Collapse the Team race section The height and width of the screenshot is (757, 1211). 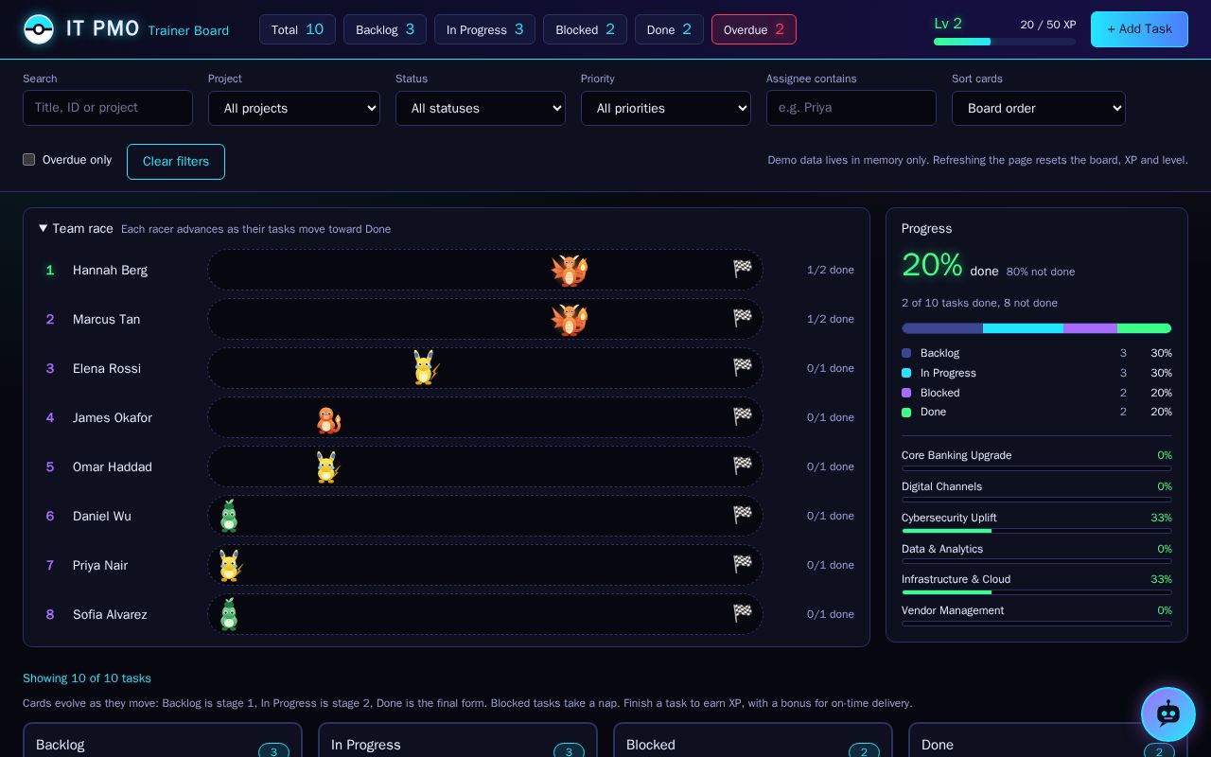76,229
